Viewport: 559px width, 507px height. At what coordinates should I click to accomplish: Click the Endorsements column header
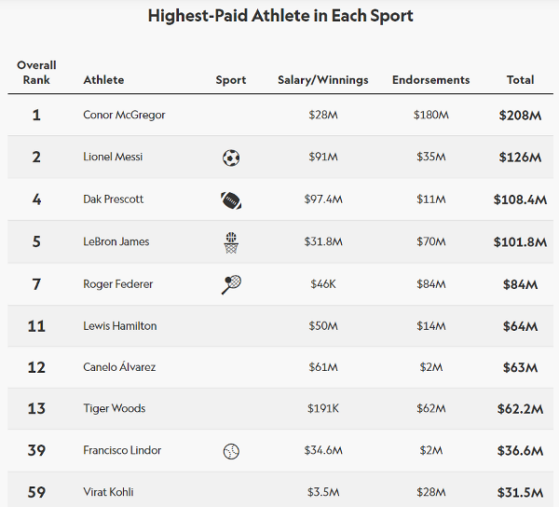pyautogui.click(x=431, y=80)
